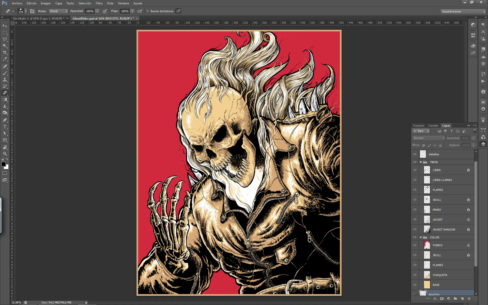Select the FLAMES layer in TINTA group

[x=443, y=190]
